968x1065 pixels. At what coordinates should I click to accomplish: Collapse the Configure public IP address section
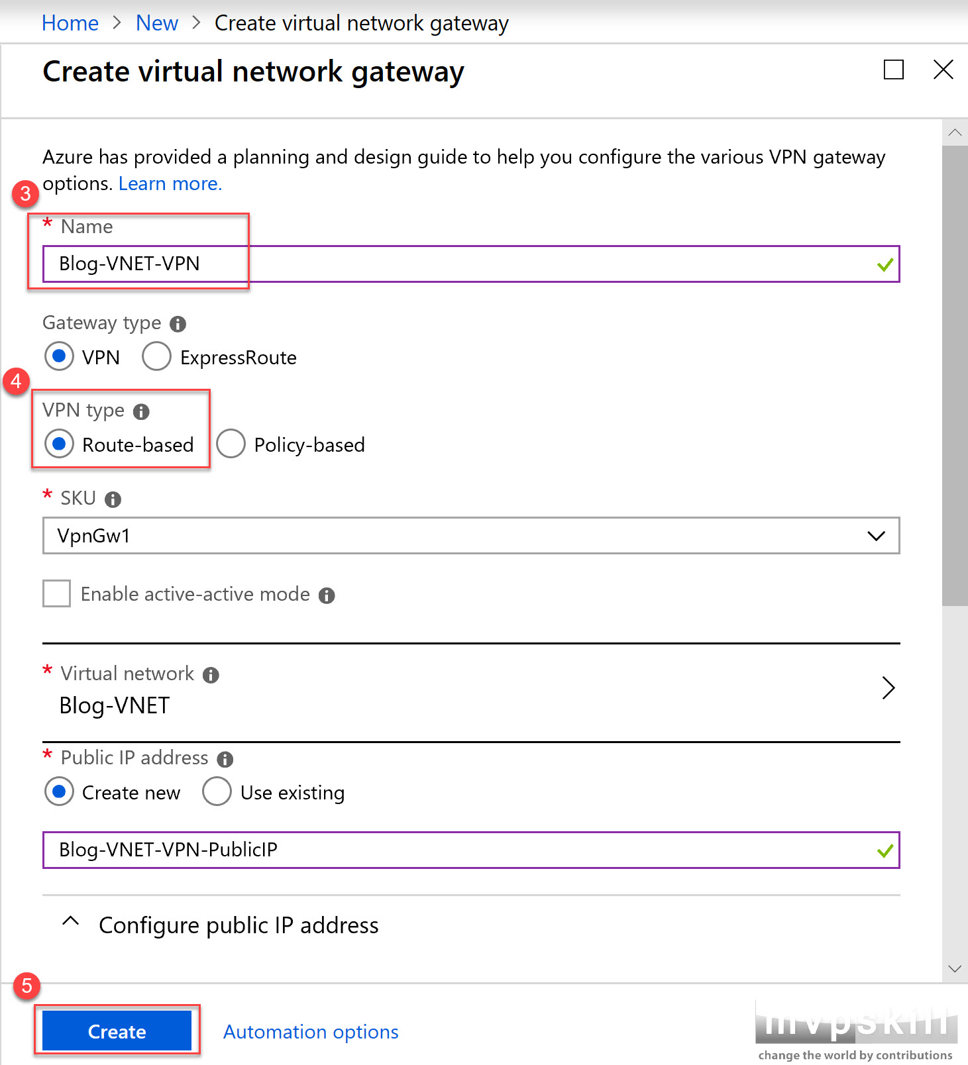pos(71,922)
